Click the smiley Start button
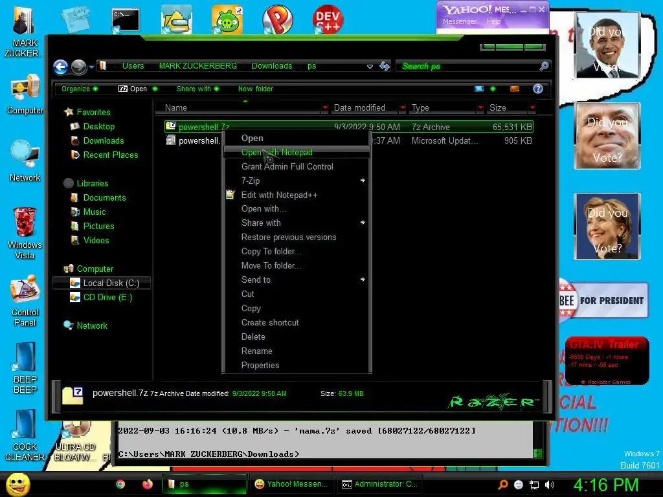Image resolution: width=663 pixels, height=497 pixels. [17, 484]
